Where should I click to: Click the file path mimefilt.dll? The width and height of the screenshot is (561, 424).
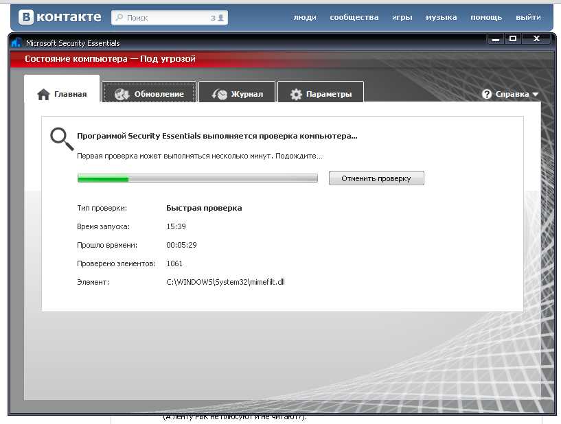[x=225, y=282]
